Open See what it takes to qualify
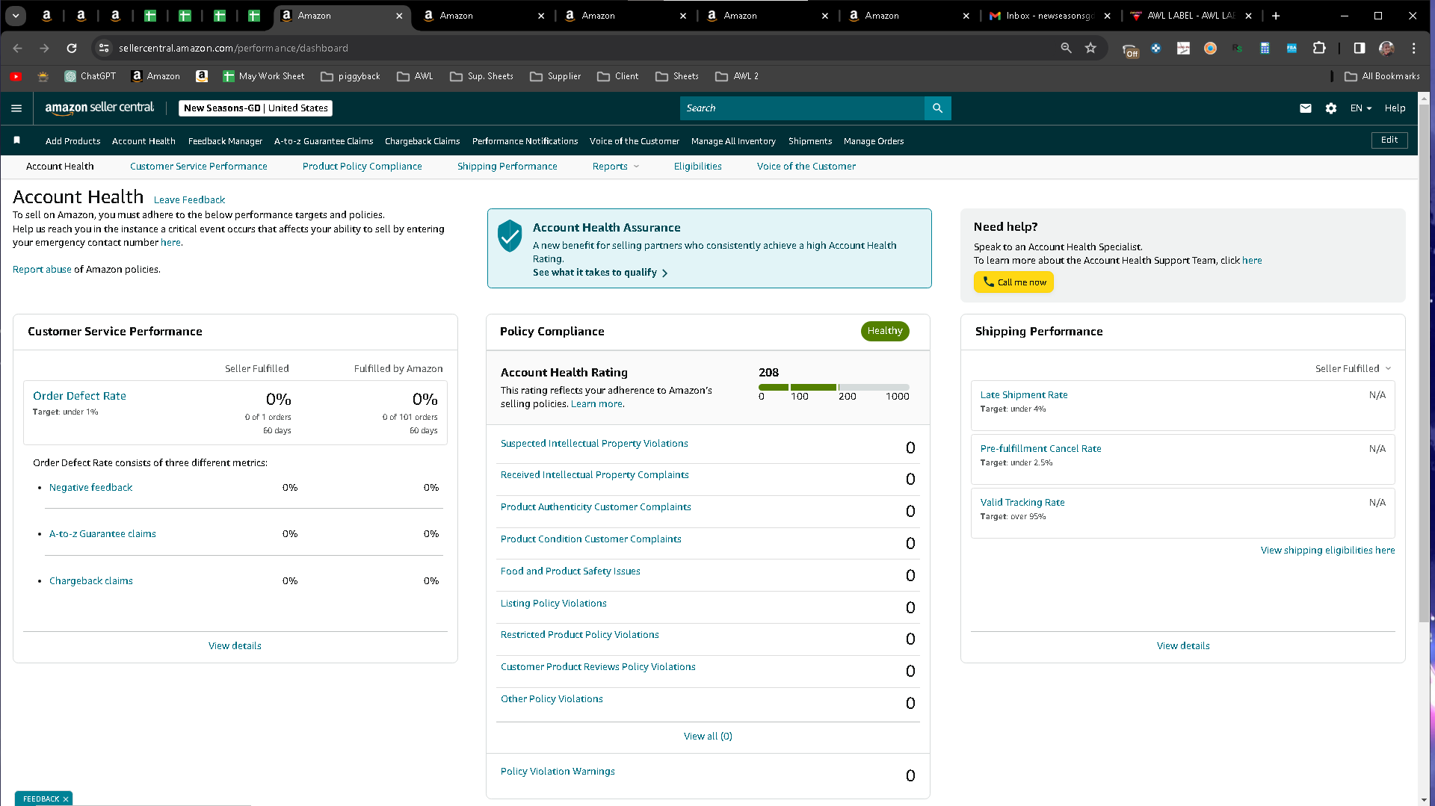Viewport: 1435px width, 806px height. pos(600,273)
